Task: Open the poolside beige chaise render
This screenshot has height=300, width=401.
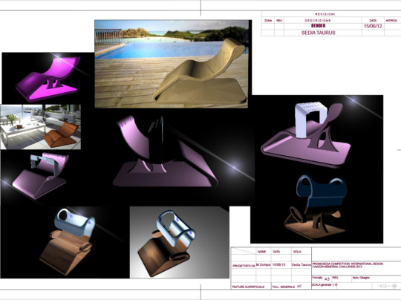Action: [x=172, y=64]
